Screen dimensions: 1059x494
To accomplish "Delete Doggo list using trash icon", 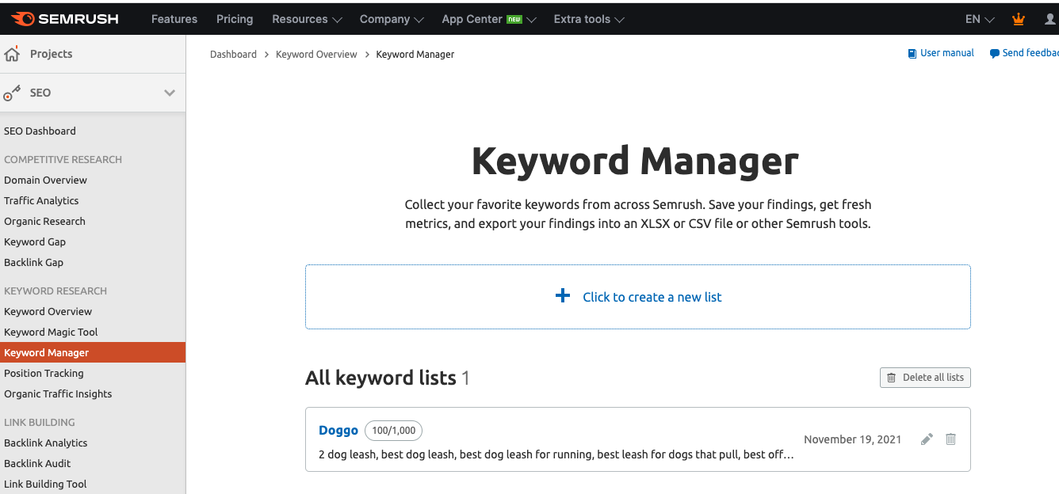I will [x=951, y=439].
